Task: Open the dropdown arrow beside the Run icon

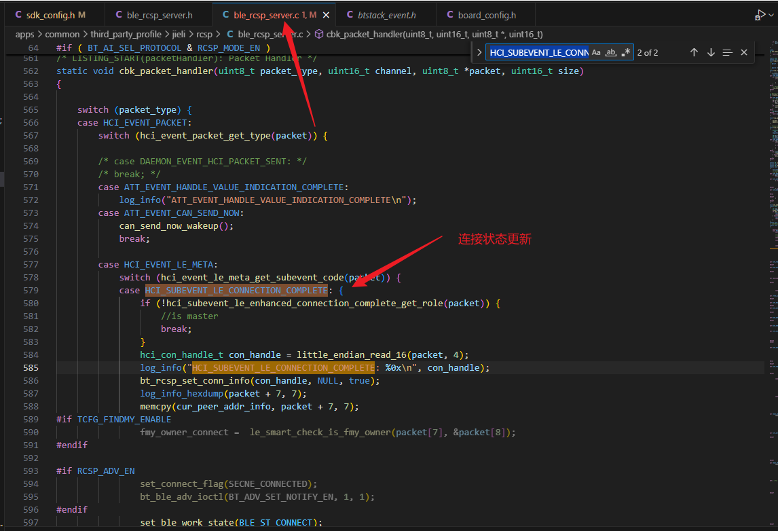Action: (771, 15)
